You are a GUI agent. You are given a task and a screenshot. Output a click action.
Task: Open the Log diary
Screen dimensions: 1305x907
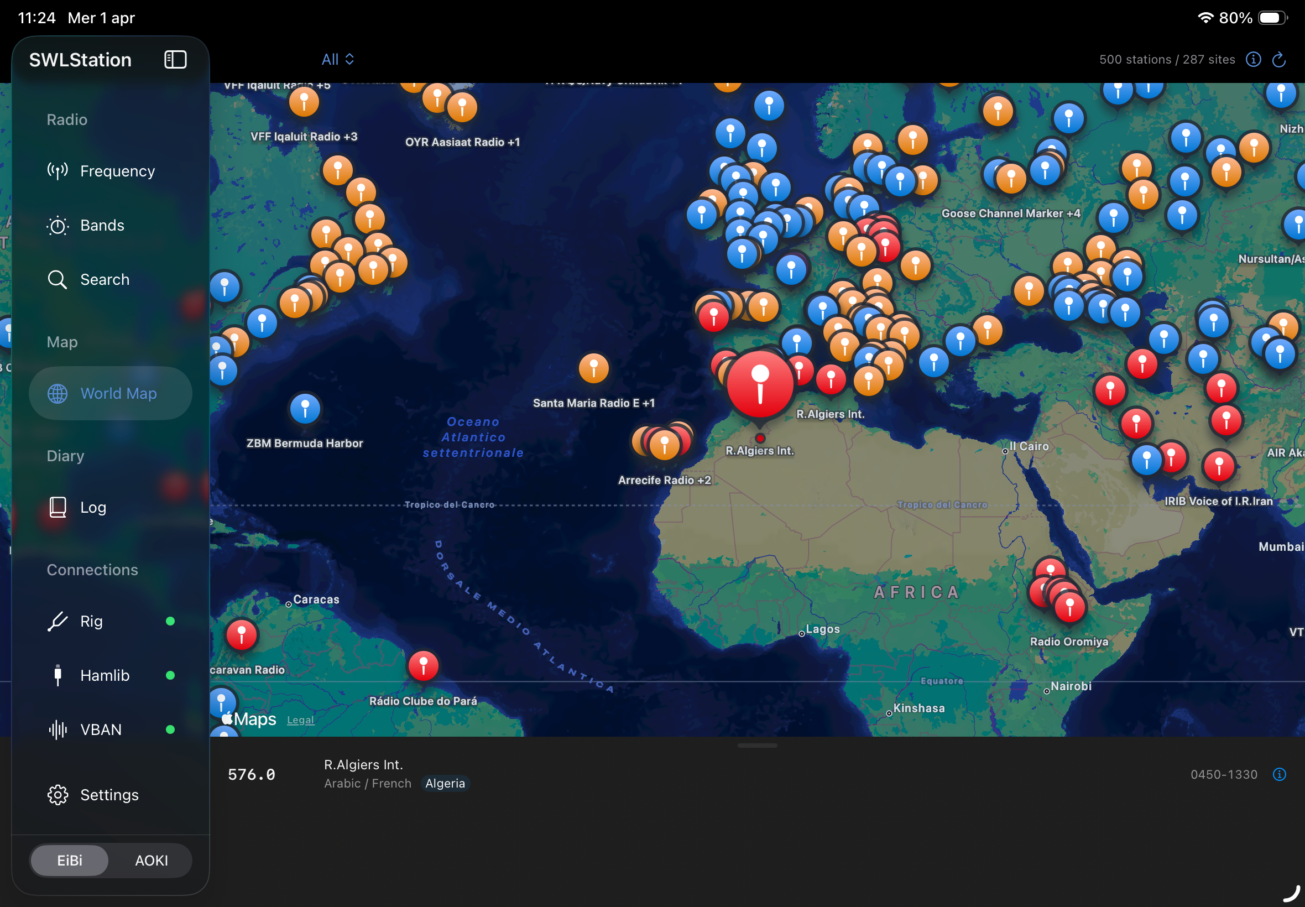click(x=92, y=507)
